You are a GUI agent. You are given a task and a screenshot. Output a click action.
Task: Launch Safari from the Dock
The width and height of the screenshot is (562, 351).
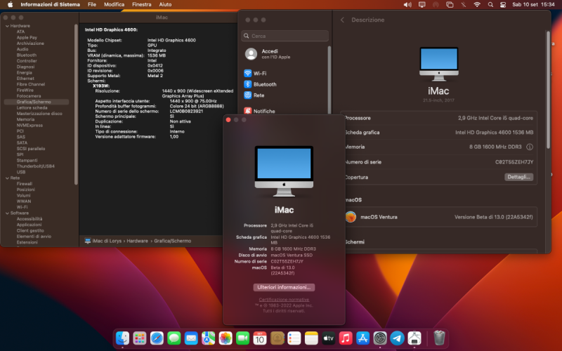click(157, 338)
